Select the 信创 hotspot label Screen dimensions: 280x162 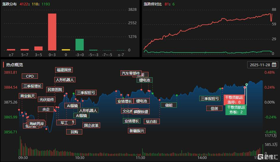[214, 108]
